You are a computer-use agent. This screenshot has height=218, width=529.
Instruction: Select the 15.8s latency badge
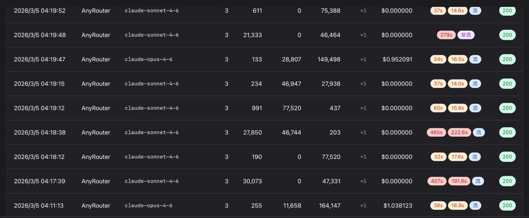(458, 108)
